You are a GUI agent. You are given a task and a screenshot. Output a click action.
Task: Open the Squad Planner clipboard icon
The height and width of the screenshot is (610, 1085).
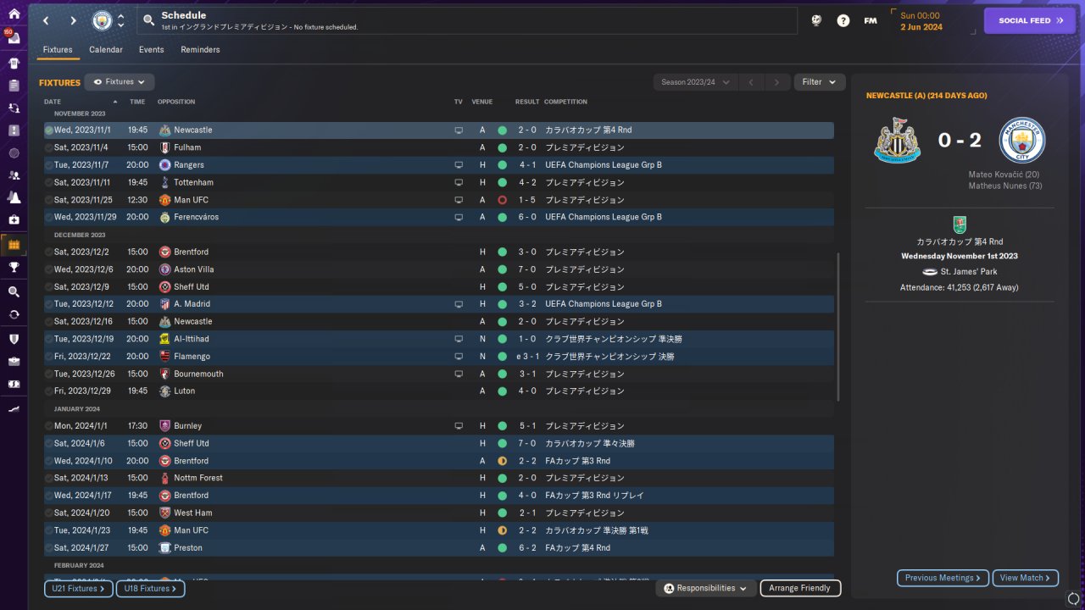click(x=14, y=86)
